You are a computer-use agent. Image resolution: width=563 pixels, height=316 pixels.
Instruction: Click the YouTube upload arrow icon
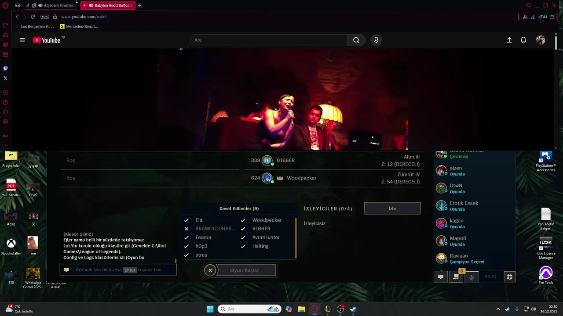coord(509,40)
